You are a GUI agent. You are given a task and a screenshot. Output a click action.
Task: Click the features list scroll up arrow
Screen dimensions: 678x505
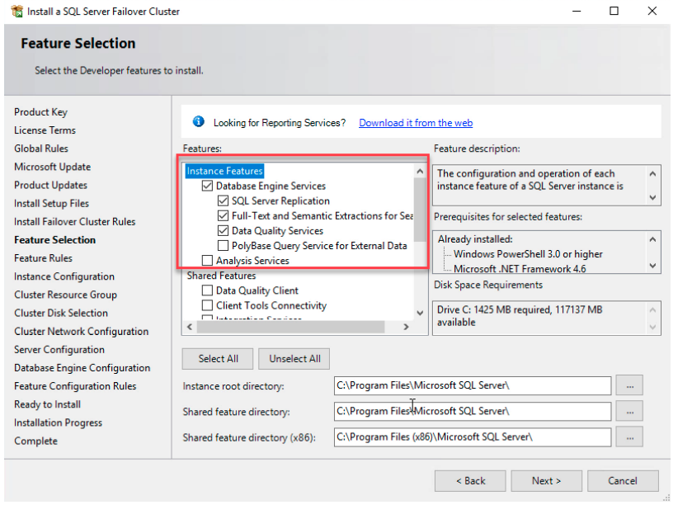pyautogui.click(x=420, y=172)
